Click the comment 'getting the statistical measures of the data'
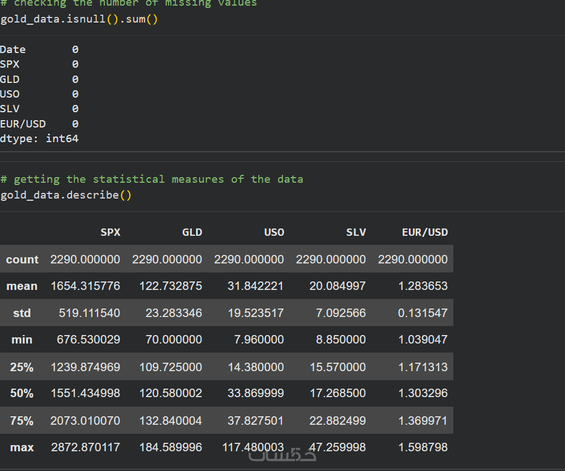565x471 pixels. (x=152, y=179)
